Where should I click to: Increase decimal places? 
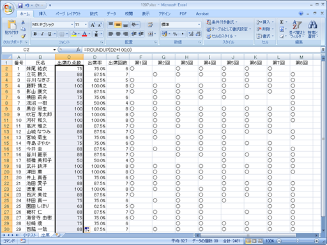(x=191, y=34)
